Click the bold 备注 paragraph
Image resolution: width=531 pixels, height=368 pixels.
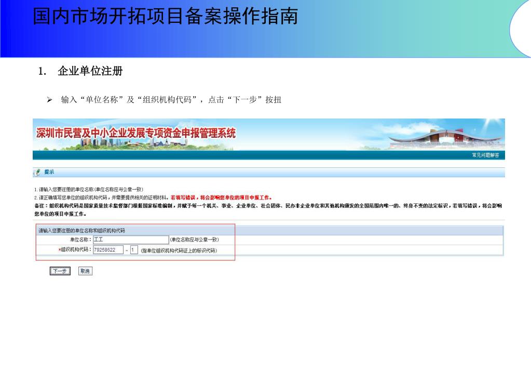(x=268, y=209)
